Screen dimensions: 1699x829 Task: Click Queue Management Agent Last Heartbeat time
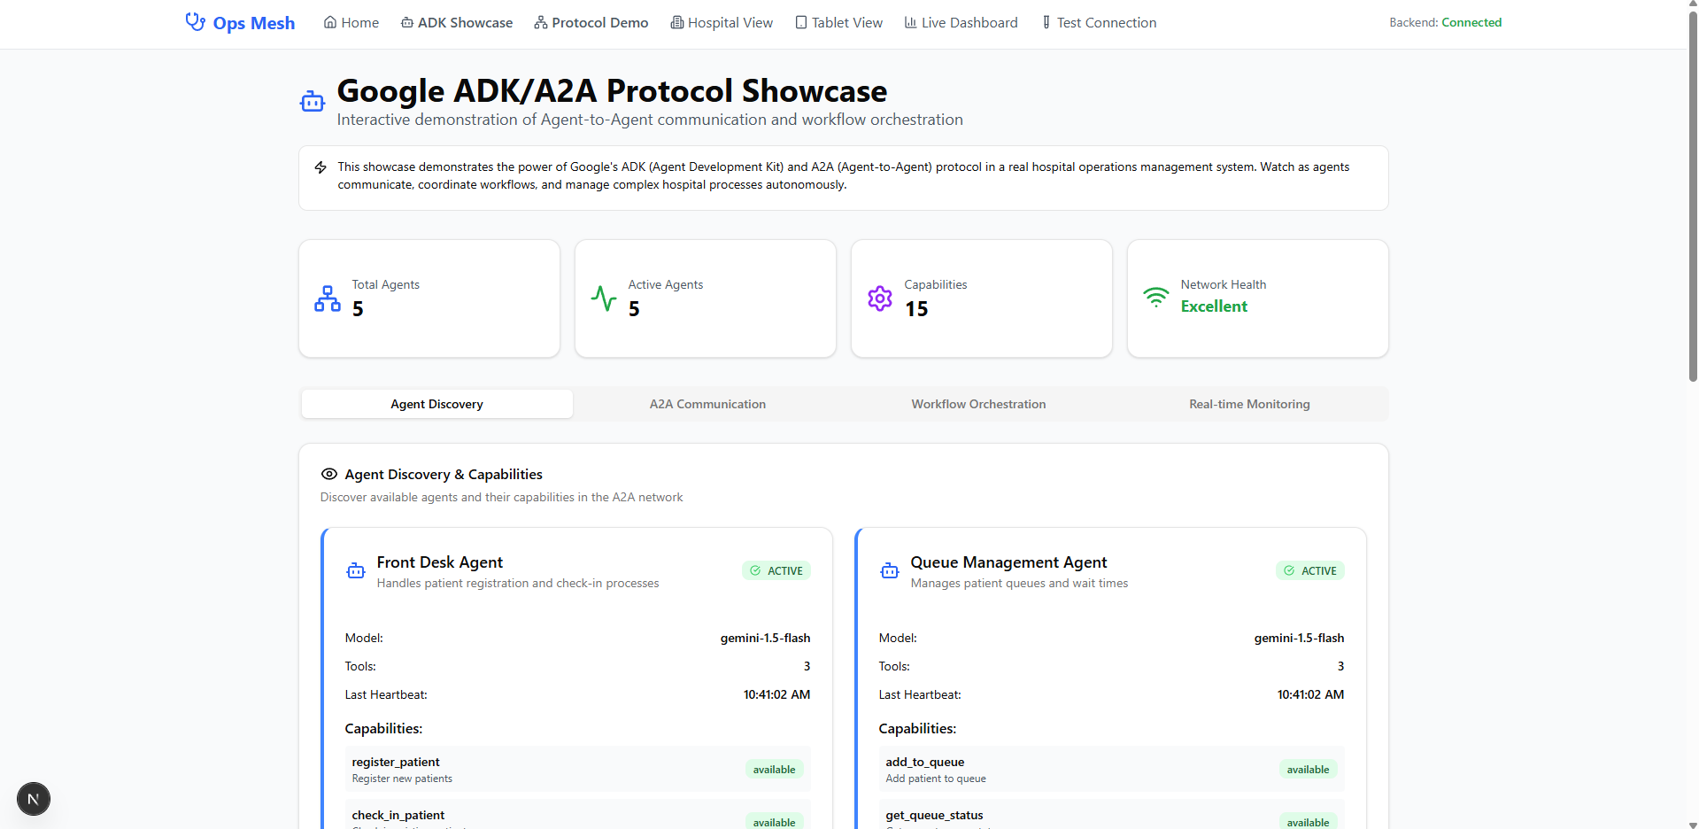(1310, 694)
